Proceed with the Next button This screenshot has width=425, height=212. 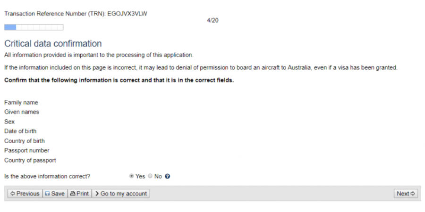click(406, 194)
